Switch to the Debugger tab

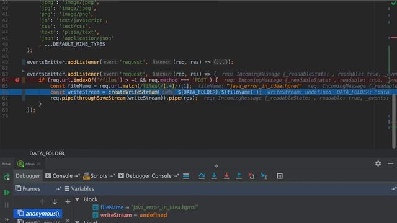pyautogui.click(x=27, y=176)
